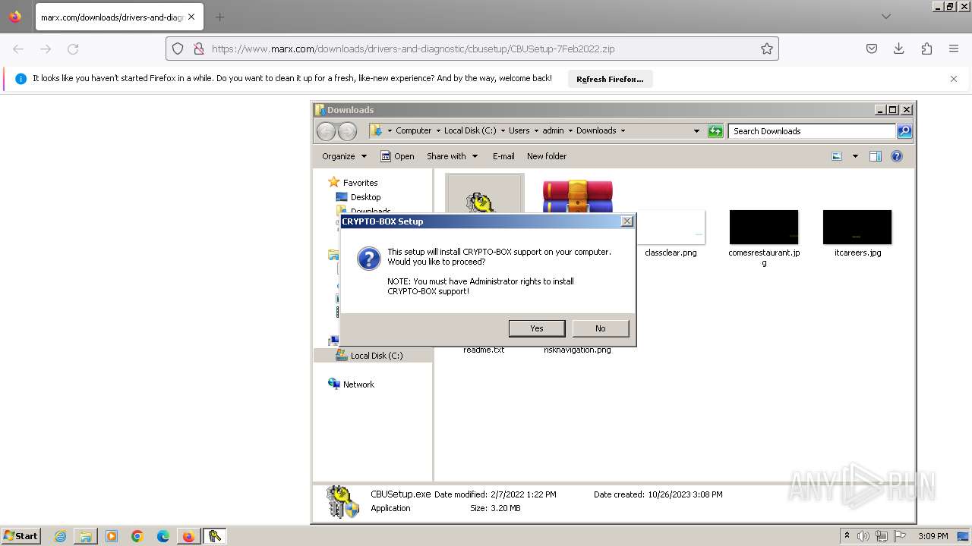Open the view options dropdown arrow

855,156
